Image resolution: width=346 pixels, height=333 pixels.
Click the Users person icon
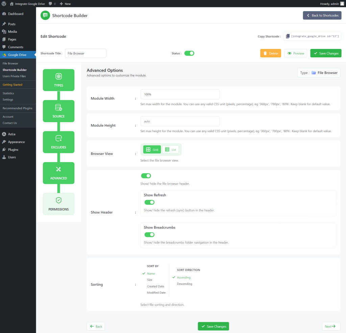(x=4, y=157)
